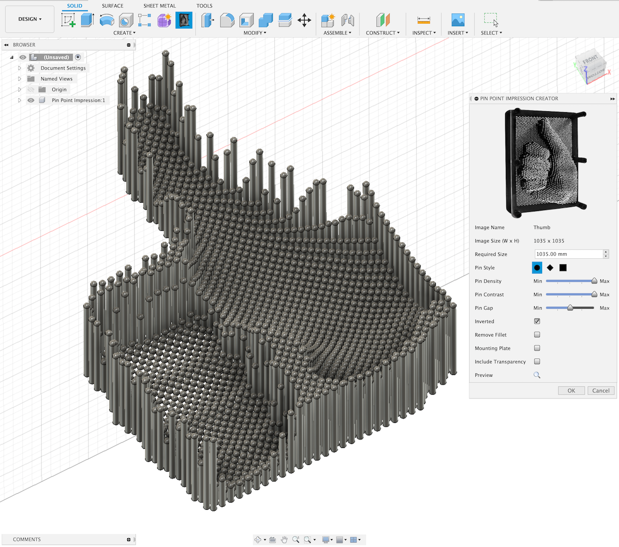Select the Pan hand tool
Viewport: 619px width, 547px height.
pyautogui.click(x=284, y=540)
